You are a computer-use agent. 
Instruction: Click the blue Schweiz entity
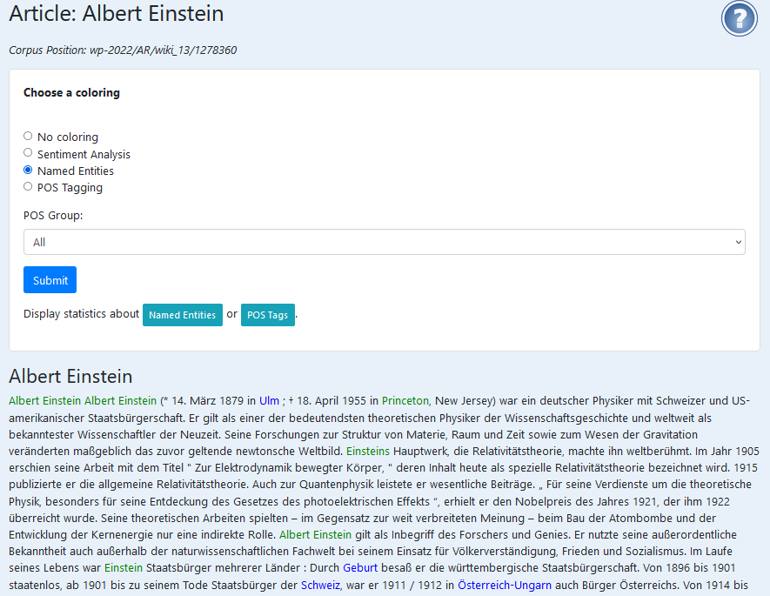point(320,585)
